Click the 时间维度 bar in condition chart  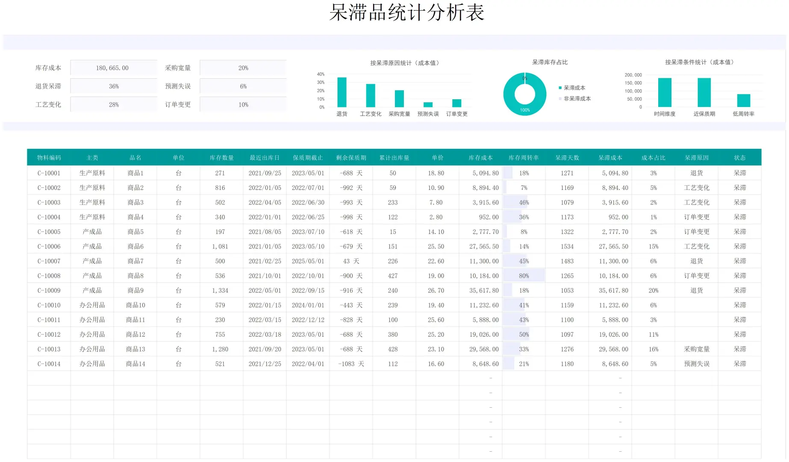point(665,92)
